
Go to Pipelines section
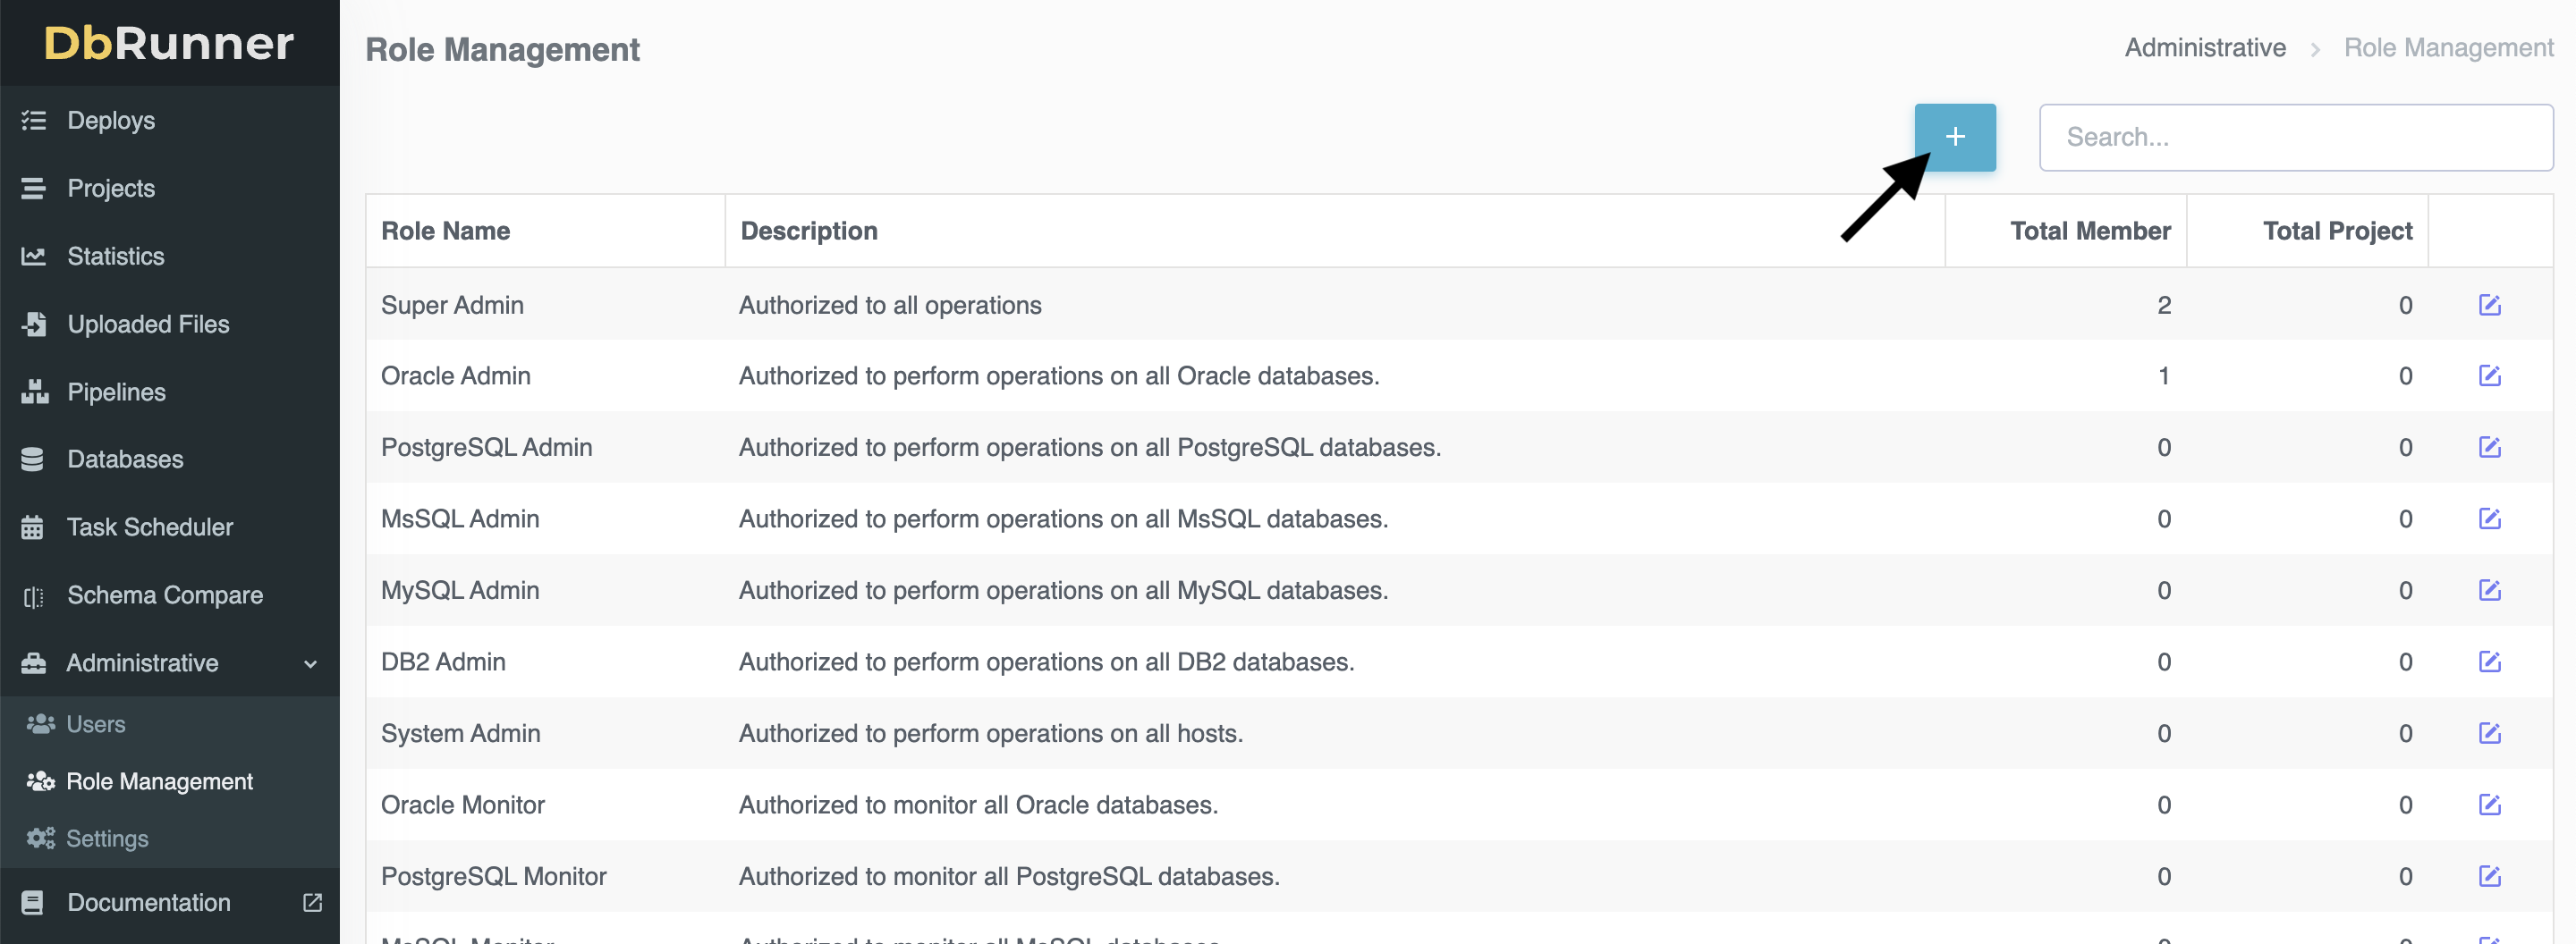pyautogui.click(x=116, y=392)
